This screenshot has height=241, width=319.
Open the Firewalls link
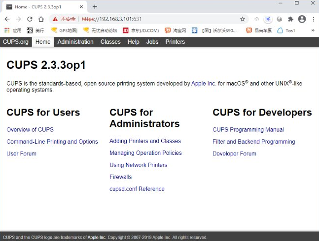tap(121, 177)
